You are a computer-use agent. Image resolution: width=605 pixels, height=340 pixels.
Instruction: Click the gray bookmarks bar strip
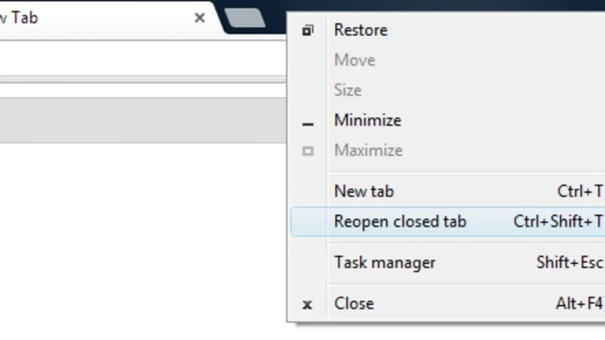(x=139, y=121)
